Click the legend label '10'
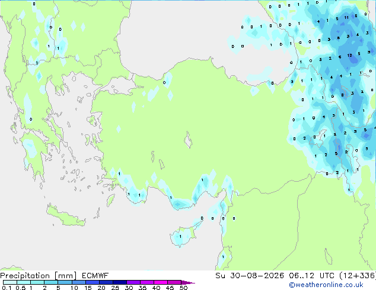This screenshot has height=290, width=376. 74,288
